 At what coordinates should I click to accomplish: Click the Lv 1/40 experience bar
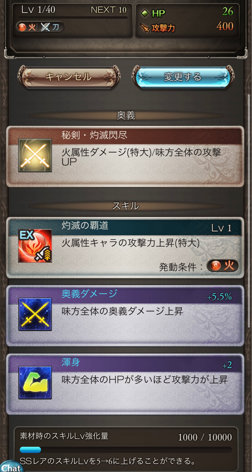point(72,17)
